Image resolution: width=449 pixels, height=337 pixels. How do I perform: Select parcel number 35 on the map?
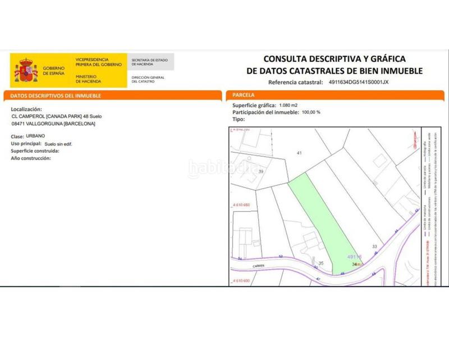click(x=321, y=262)
